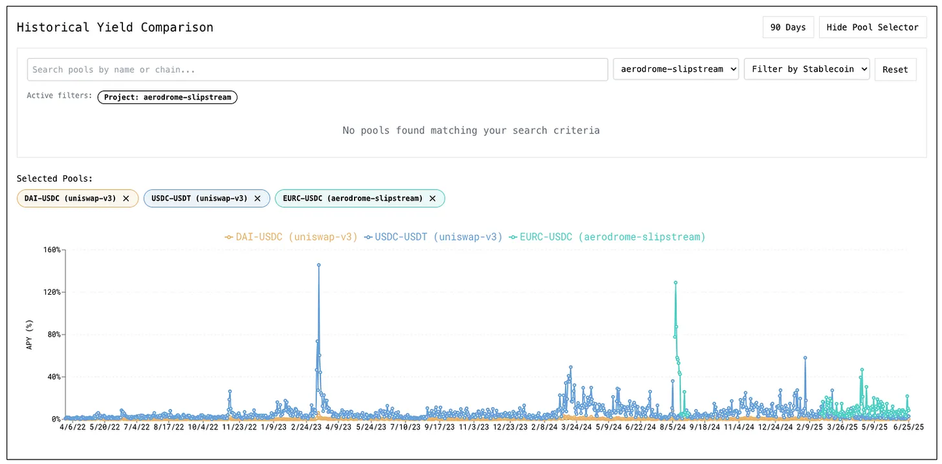Click the blue USDC-USDT legend marker
The image size is (942, 464).
coord(368,237)
